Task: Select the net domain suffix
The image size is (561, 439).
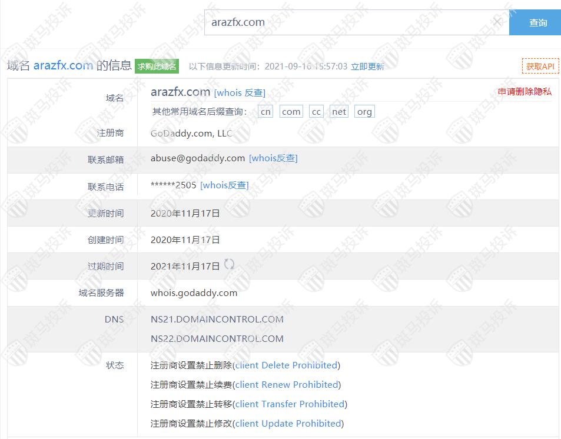Action: 339,112
